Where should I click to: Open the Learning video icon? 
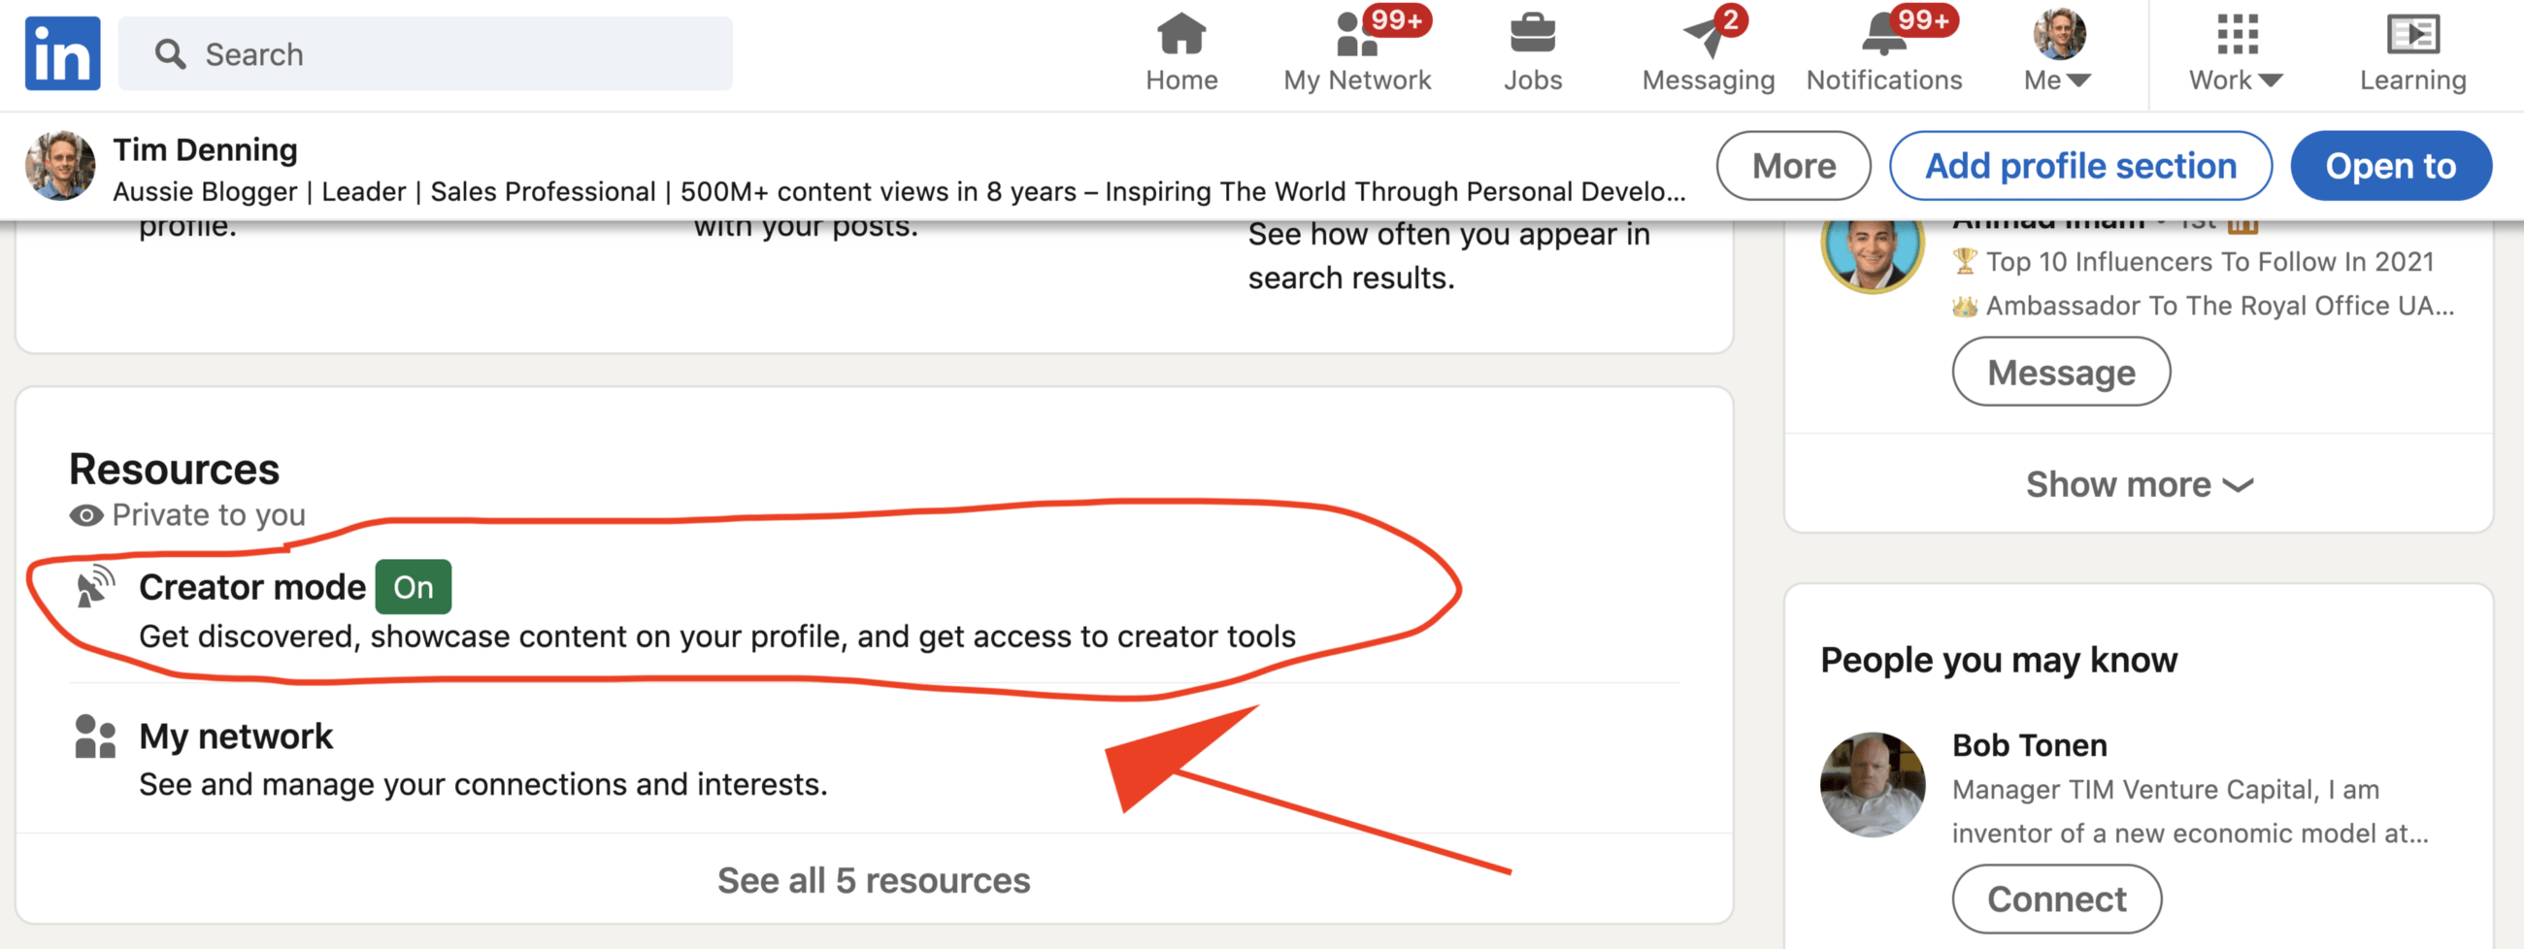pos(2411,36)
